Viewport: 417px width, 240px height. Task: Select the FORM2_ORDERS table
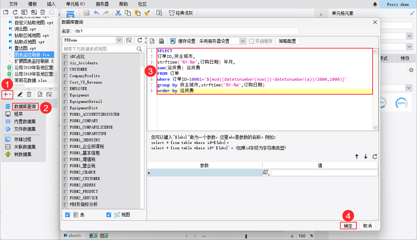point(82,185)
